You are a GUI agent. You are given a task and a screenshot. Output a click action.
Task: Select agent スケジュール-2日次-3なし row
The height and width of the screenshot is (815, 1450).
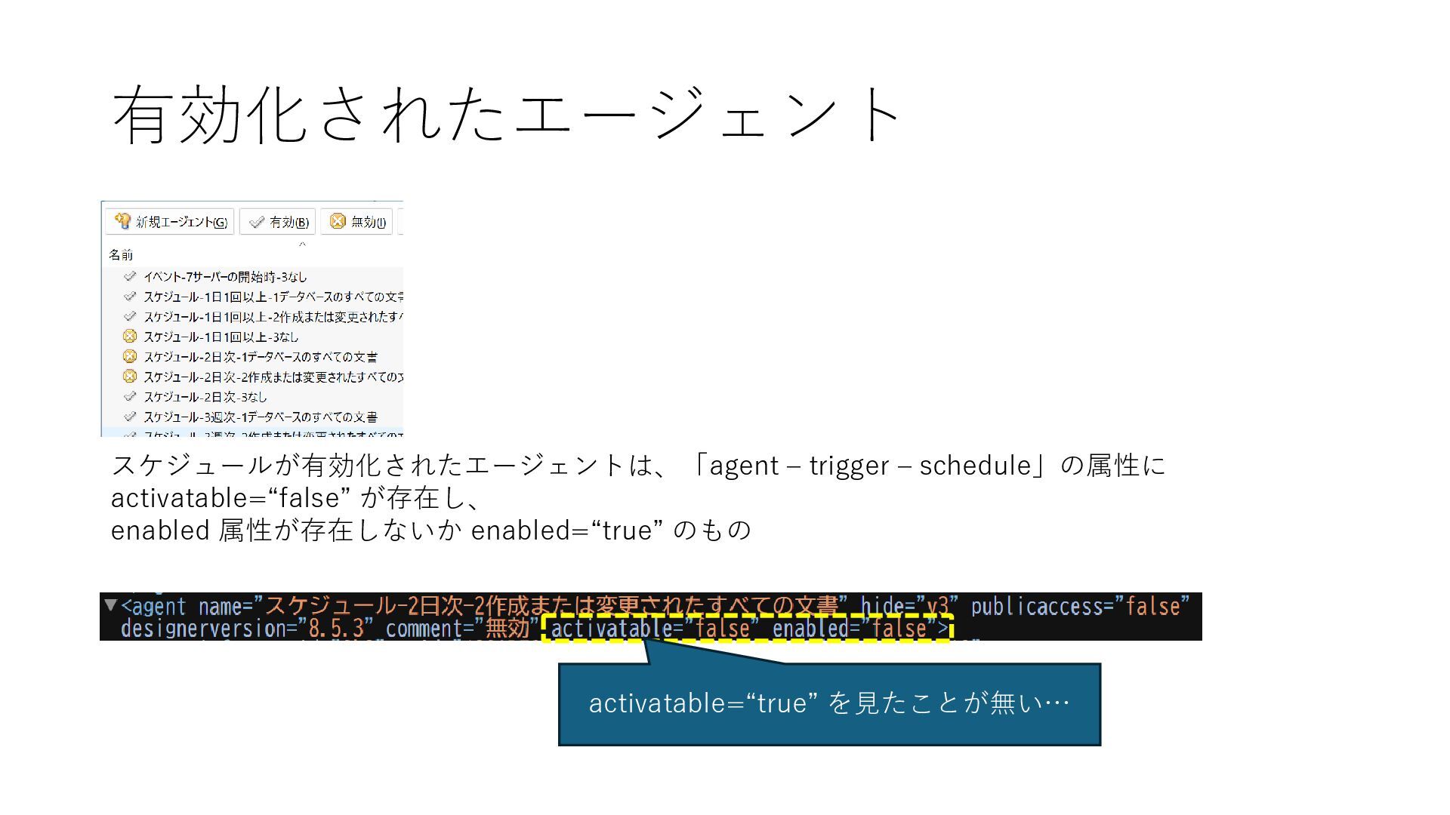205,397
